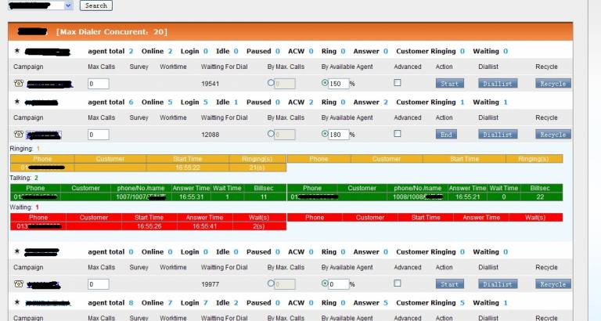
Task: Click waiting start time 16:55:26
Action: point(149,226)
